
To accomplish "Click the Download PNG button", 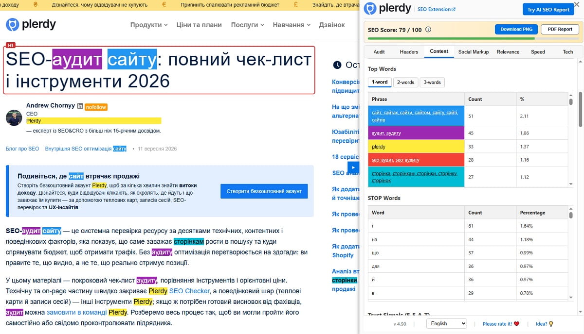I will [x=516, y=29].
